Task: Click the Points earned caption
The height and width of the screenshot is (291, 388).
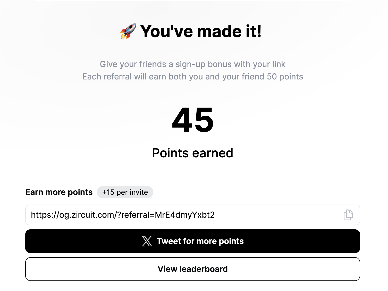Action: [192, 153]
